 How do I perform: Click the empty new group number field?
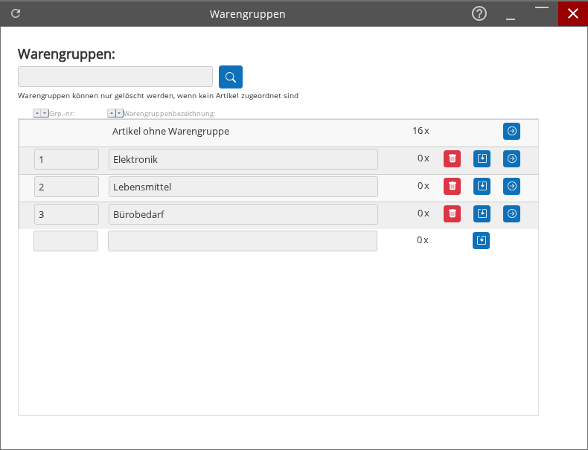point(65,241)
